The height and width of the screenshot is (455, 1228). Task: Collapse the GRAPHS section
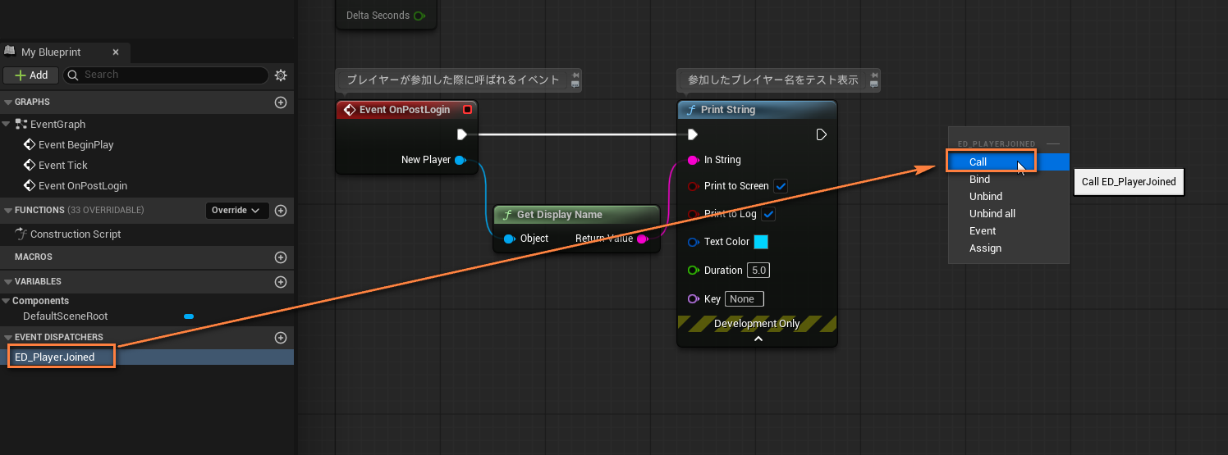tap(8, 102)
